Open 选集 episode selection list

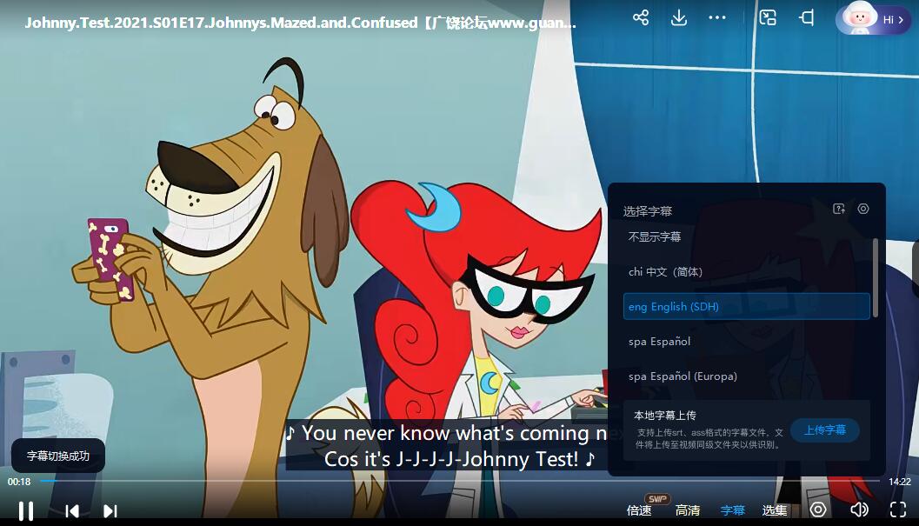pos(774,510)
